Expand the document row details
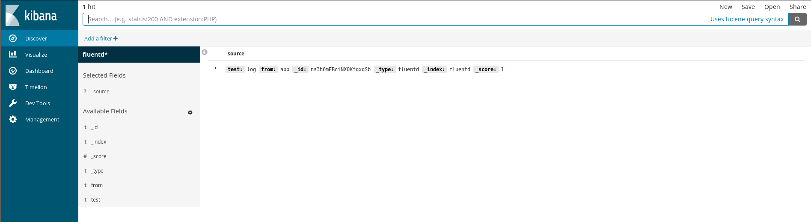 216,68
